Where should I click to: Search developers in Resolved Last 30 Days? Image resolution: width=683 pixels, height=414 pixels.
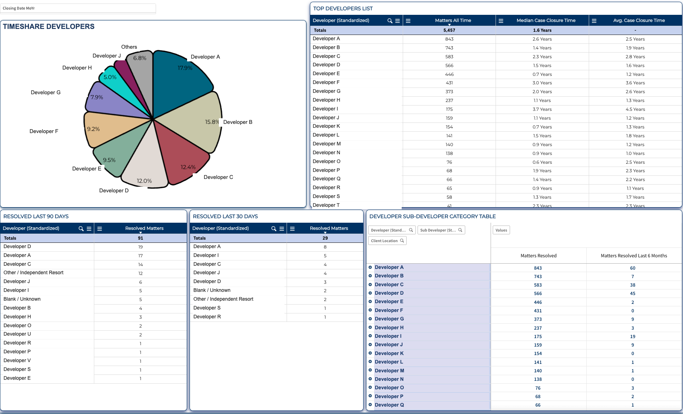coord(274,229)
